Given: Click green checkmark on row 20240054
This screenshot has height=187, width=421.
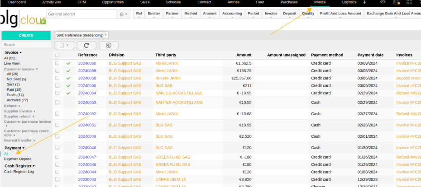Looking at the screenshot, I should coord(68,93).
